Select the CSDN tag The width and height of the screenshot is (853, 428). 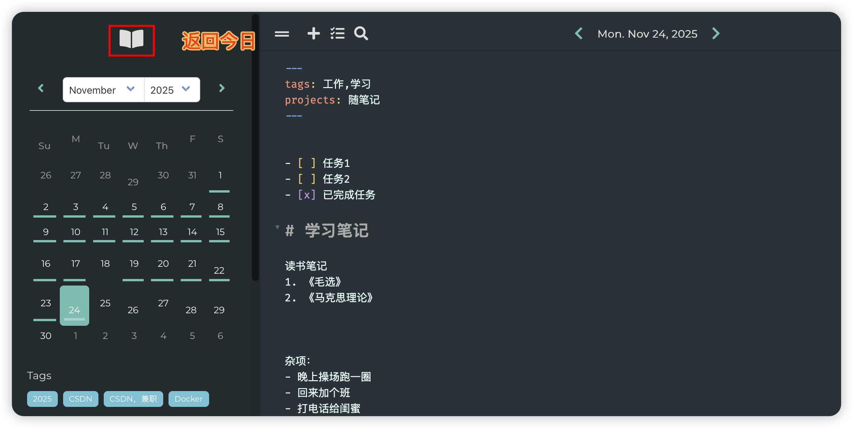click(81, 399)
